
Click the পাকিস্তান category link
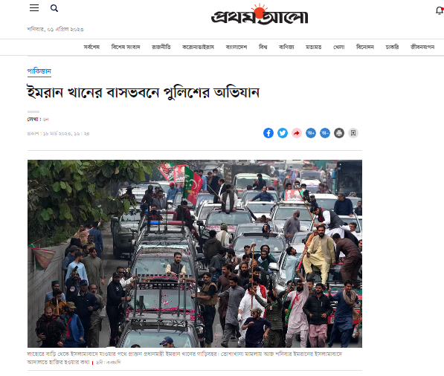[39, 71]
